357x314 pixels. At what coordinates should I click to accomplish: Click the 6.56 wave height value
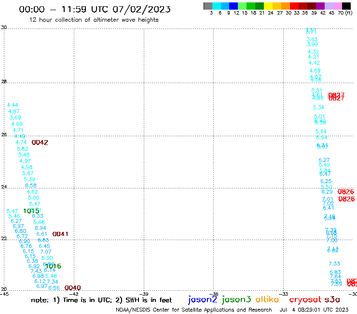coord(54,288)
